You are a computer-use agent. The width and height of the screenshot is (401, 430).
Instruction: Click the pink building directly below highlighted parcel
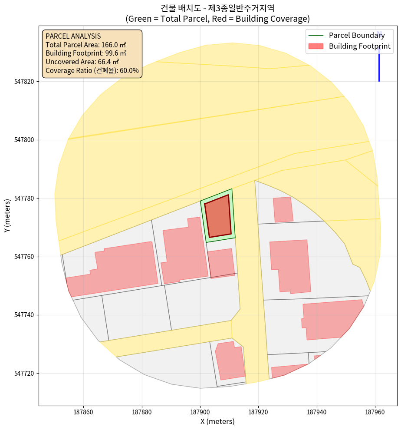(222, 263)
